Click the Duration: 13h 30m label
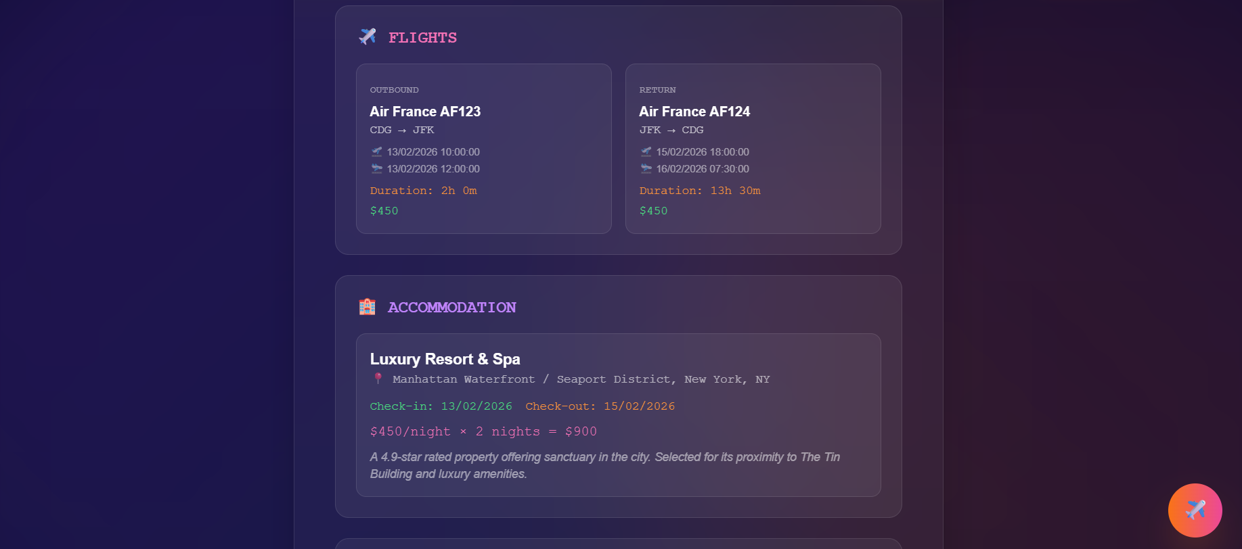 click(x=700, y=191)
